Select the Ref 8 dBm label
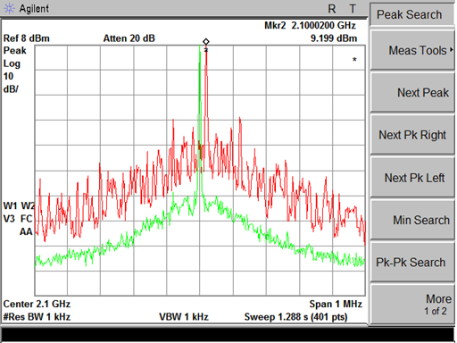Screen dimensions: 457x343 tap(27, 38)
